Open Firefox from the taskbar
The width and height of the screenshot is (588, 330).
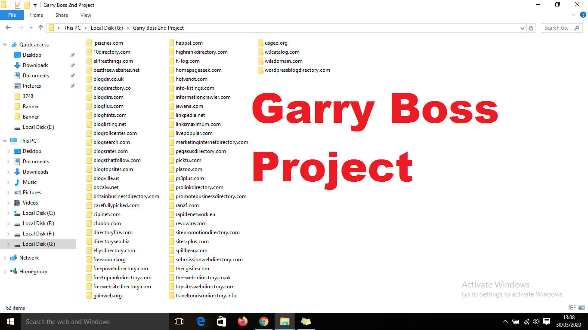click(x=243, y=321)
